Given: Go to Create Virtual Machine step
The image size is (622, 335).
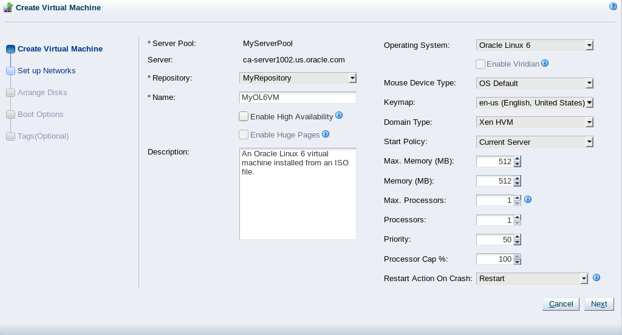Looking at the screenshot, I should [x=60, y=49].
